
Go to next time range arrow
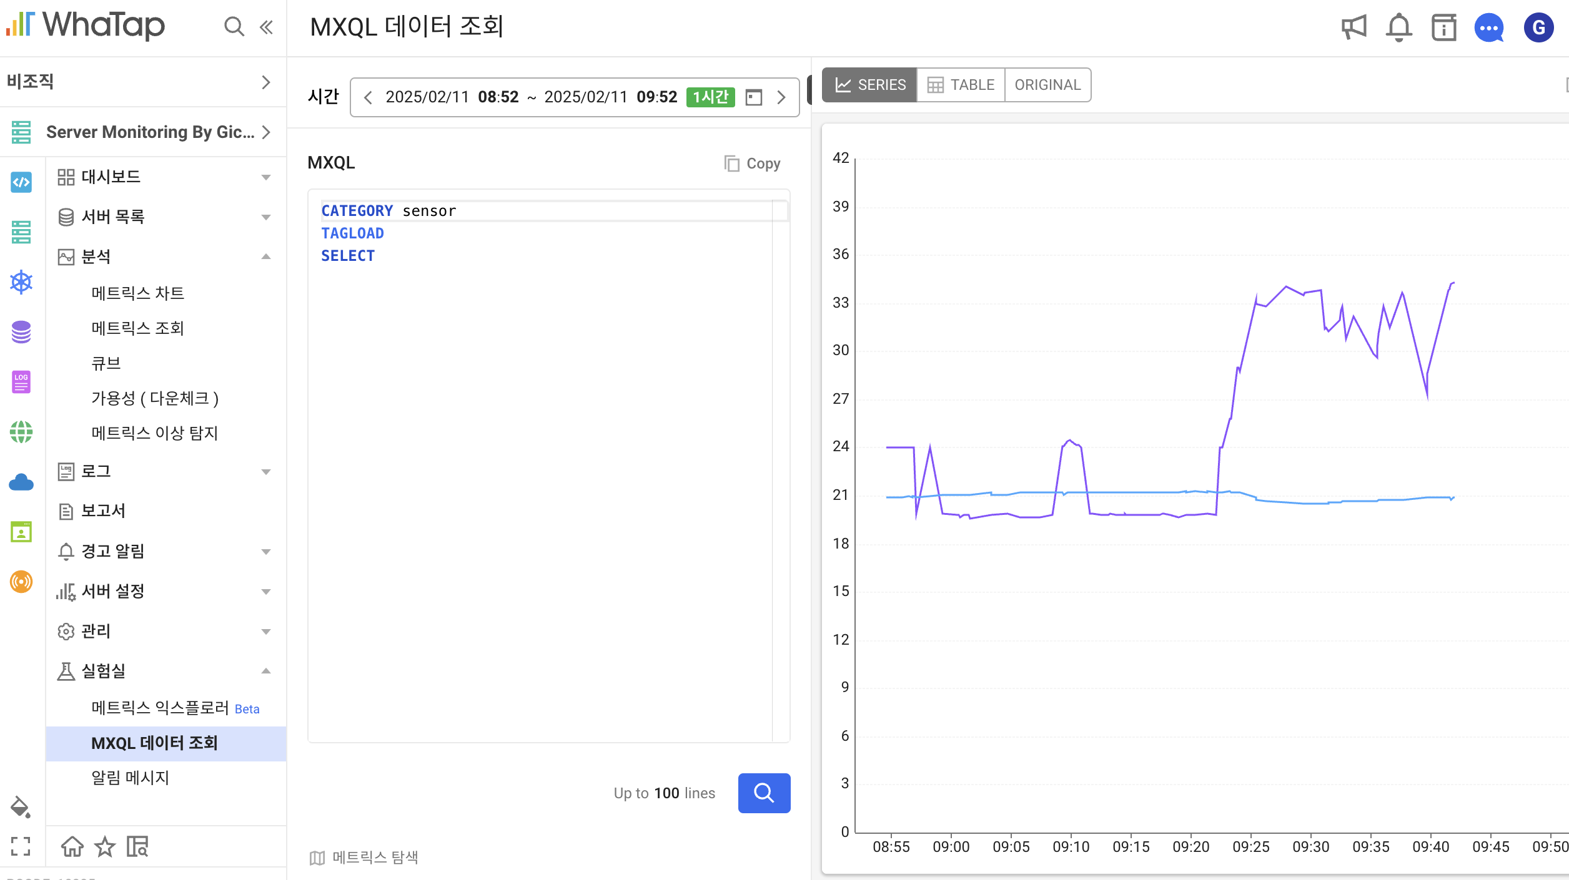(781, 97)
